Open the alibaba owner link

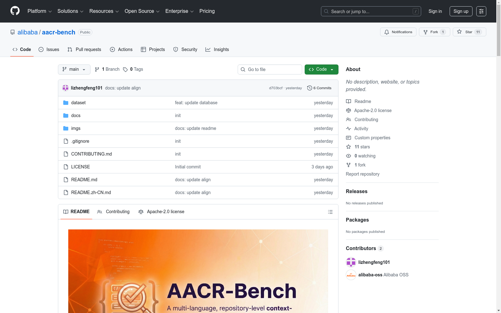(28, 32)
